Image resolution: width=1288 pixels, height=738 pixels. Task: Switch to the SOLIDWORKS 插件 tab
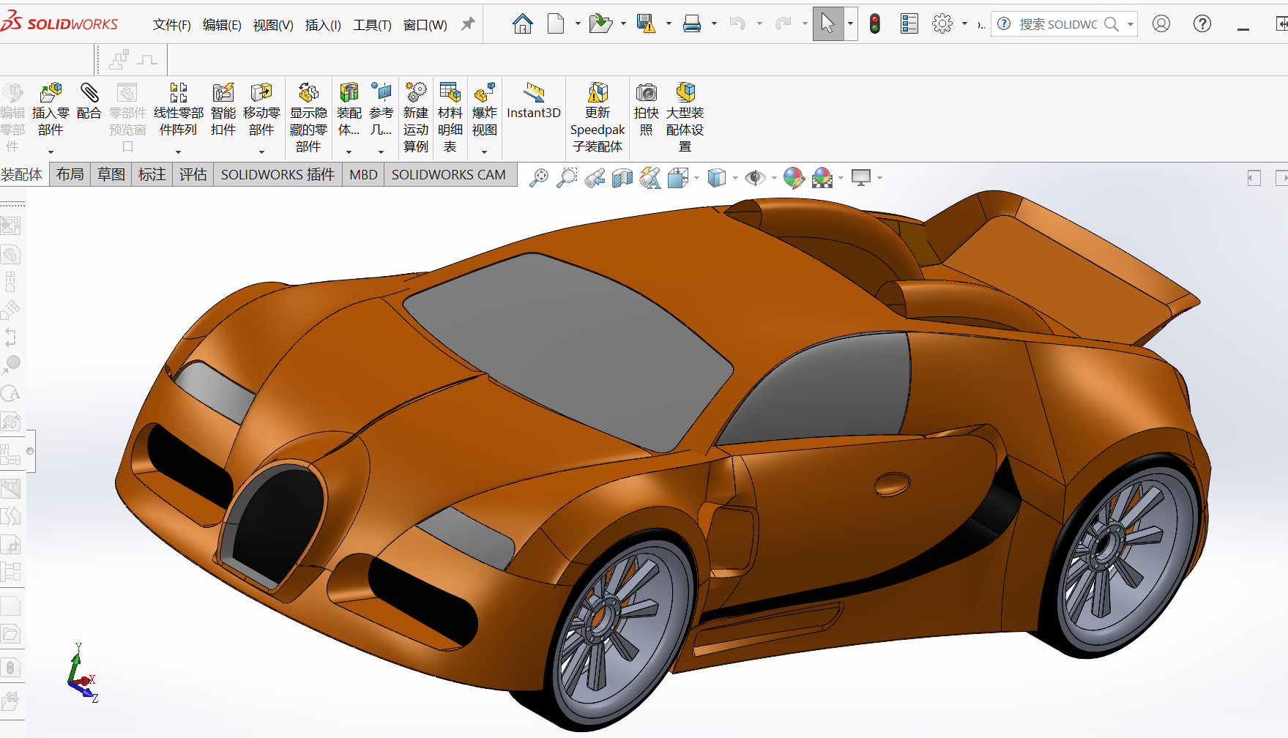278,174
